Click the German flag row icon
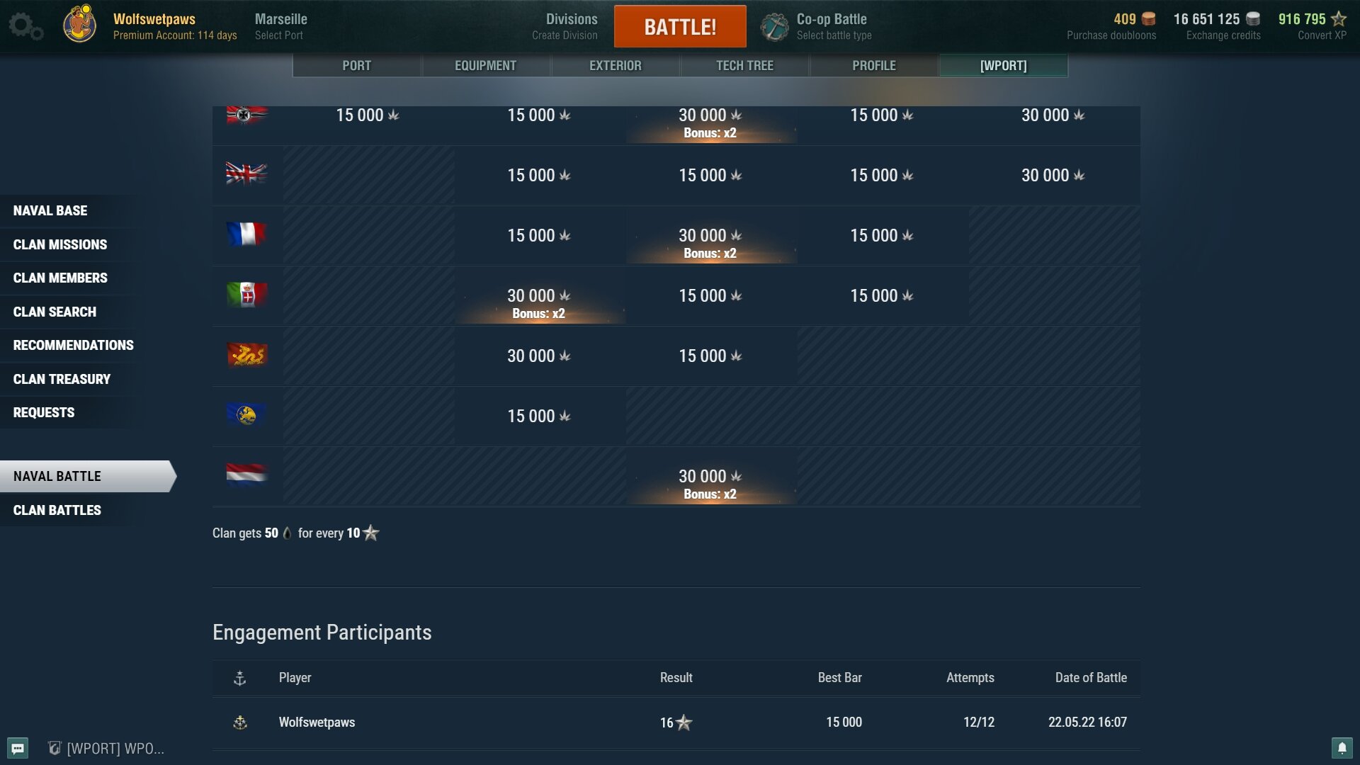 click(246, 115)
